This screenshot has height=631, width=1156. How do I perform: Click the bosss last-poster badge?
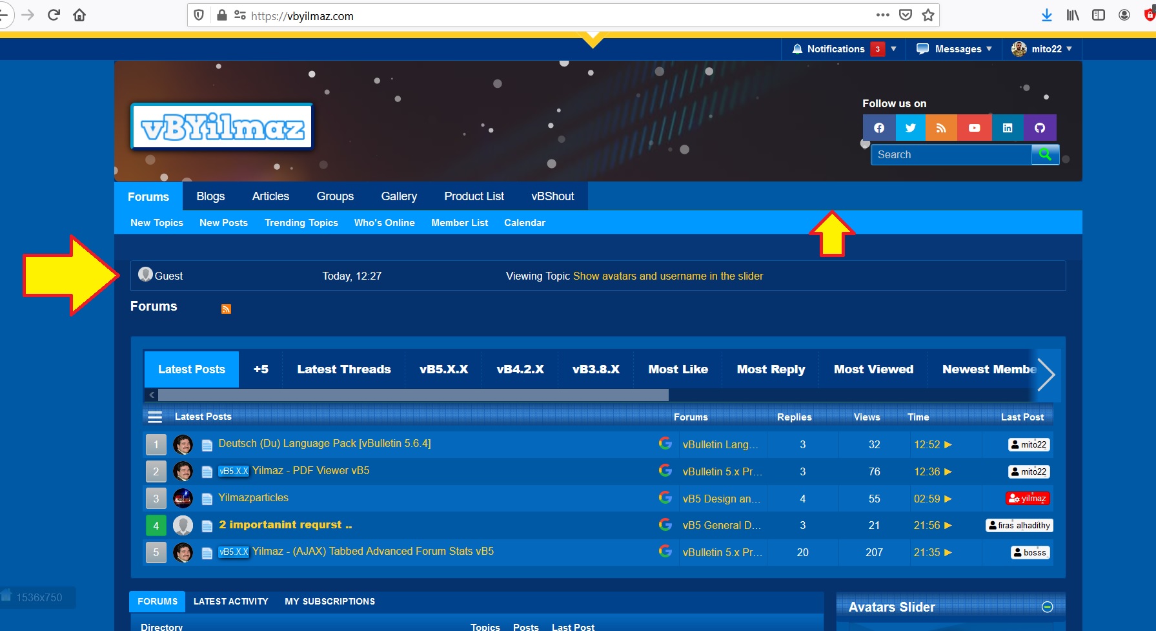[x=1030, y=552]
